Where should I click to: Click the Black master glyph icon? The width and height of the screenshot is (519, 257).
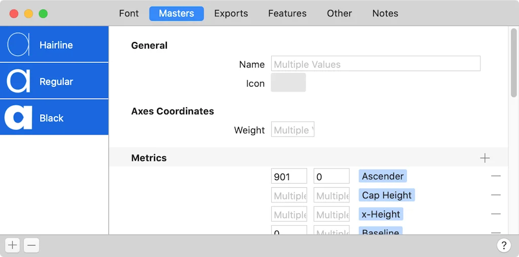click(x=18, y=118)
